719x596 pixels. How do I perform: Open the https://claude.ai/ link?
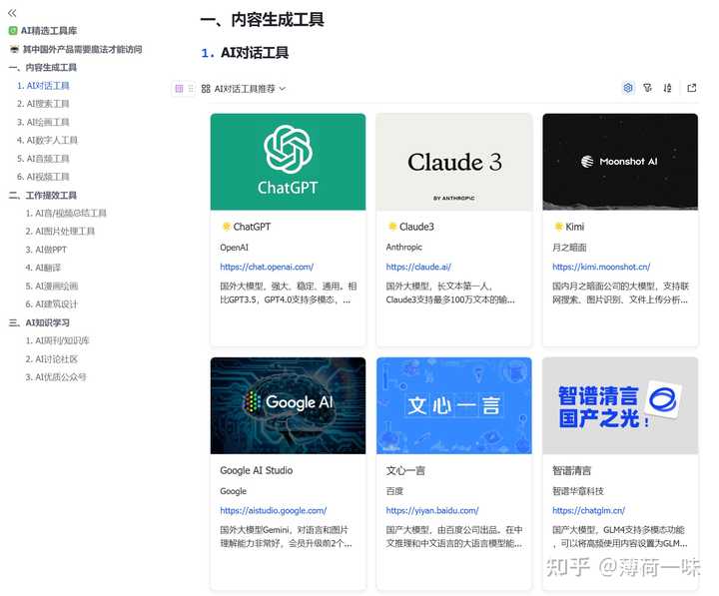coord(418,267)
